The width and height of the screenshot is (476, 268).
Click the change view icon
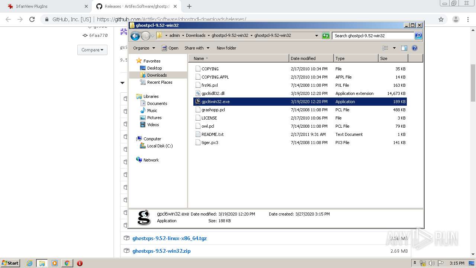coord(385,48)
